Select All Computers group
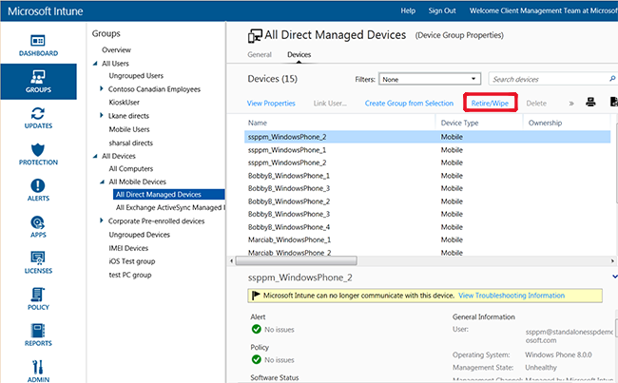 [131, 168]
